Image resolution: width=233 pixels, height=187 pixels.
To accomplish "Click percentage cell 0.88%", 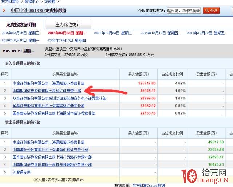I will (x=181, y=106).
